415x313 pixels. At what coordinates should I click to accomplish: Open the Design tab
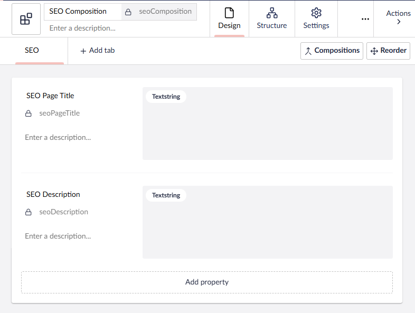tap(229, 19)
